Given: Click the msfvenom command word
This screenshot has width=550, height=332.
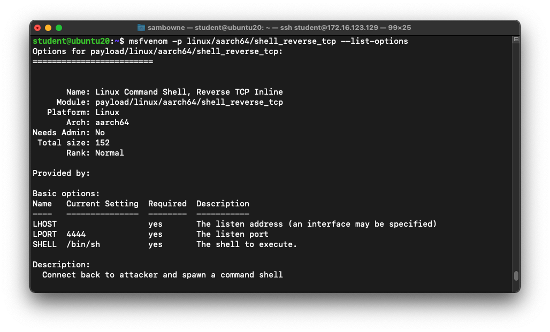Looking at the screenshot, I should [x=150, y=41].
